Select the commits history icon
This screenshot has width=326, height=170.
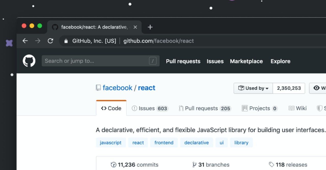point(113,165)
